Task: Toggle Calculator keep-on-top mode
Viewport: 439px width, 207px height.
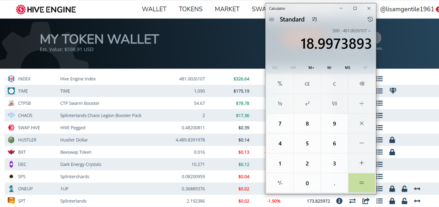Action: pos(314,19)
